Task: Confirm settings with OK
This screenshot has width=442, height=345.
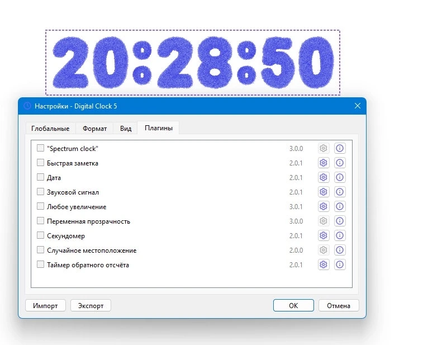Action: pos(293,305)
